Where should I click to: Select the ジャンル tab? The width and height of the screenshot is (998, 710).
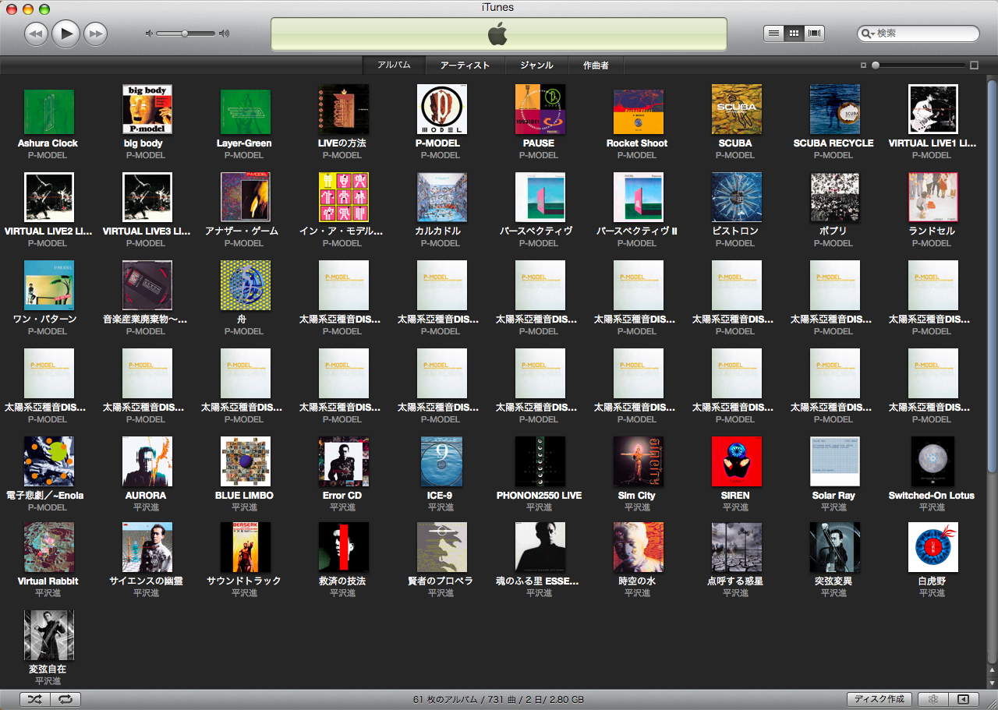pos(536,65)
